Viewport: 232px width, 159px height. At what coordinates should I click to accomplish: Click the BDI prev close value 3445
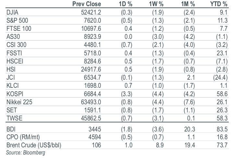pyautogui.click(x=95, y=129)
